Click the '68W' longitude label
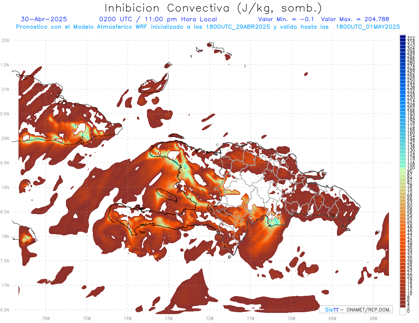This screenshot has width=419, height=323. [x=373, y=318]
